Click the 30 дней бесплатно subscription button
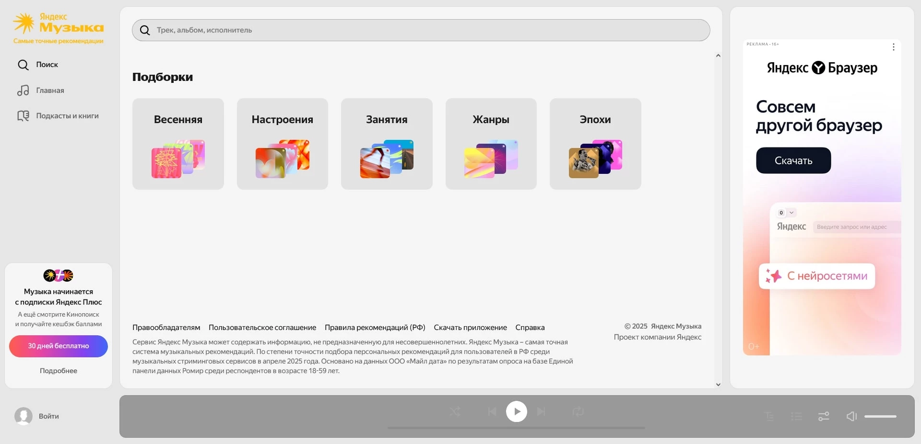Viewport: 921px width, 444px height. (x=58, y=346)
